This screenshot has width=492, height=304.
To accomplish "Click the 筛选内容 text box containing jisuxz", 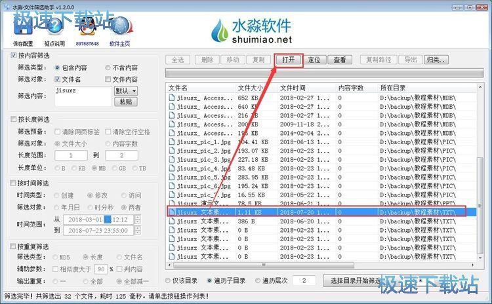I will tap(83, 96).
